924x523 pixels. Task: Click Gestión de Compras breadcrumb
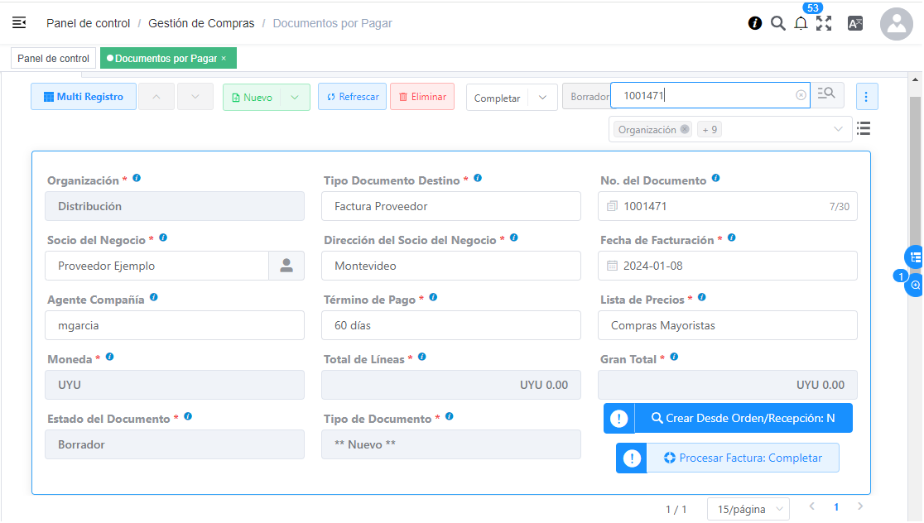coord(201,23)
